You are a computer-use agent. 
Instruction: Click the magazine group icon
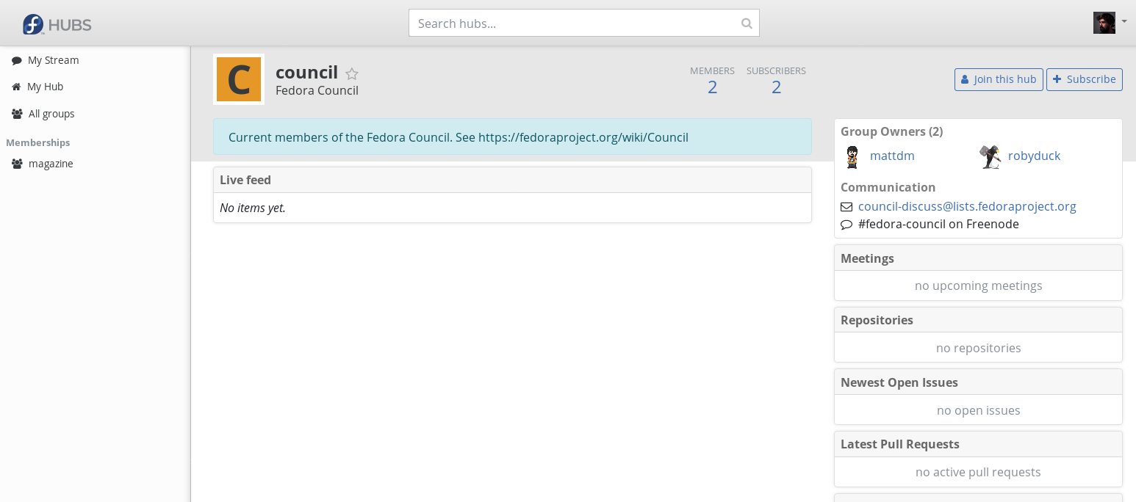(17, 164)
